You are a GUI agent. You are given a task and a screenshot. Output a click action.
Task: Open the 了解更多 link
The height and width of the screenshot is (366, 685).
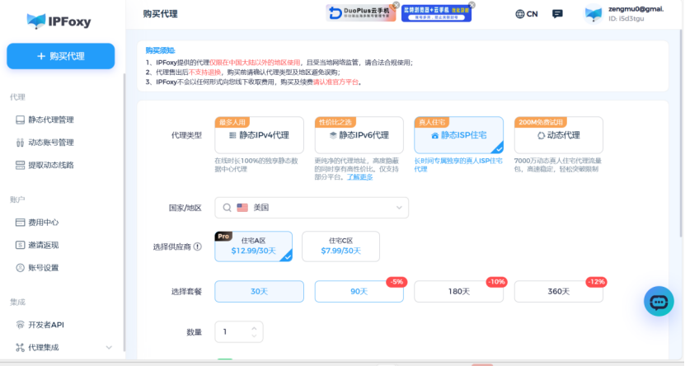coord(359,176)
